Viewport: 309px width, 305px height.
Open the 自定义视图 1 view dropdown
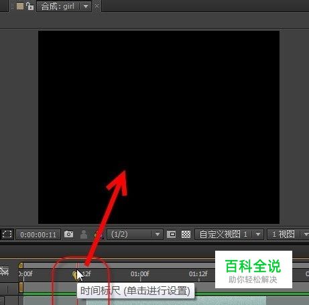tap(229, 234)
